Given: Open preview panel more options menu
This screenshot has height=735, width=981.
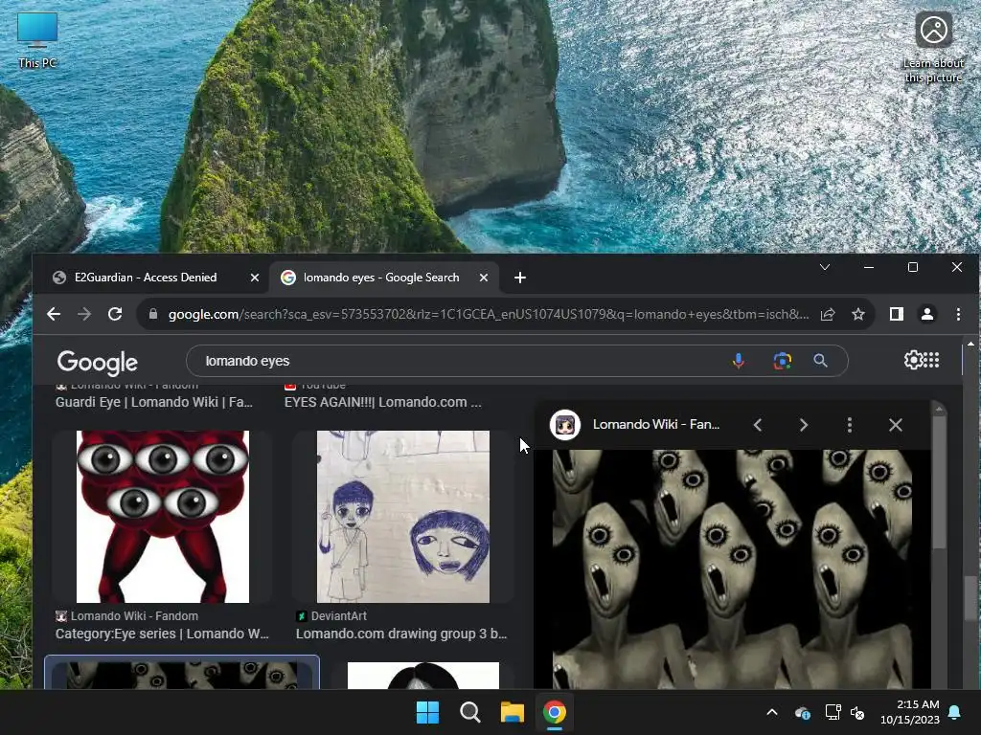Looking at the screenshot, I should (x=849, y=425).
